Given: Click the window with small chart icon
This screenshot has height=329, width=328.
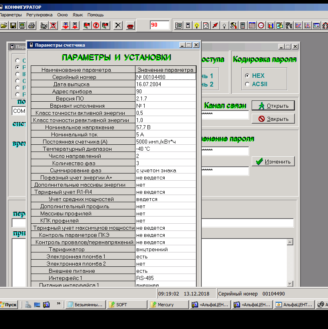Looking at the screenshot, I should click(316, 26).
